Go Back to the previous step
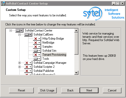 coord(71,90)
